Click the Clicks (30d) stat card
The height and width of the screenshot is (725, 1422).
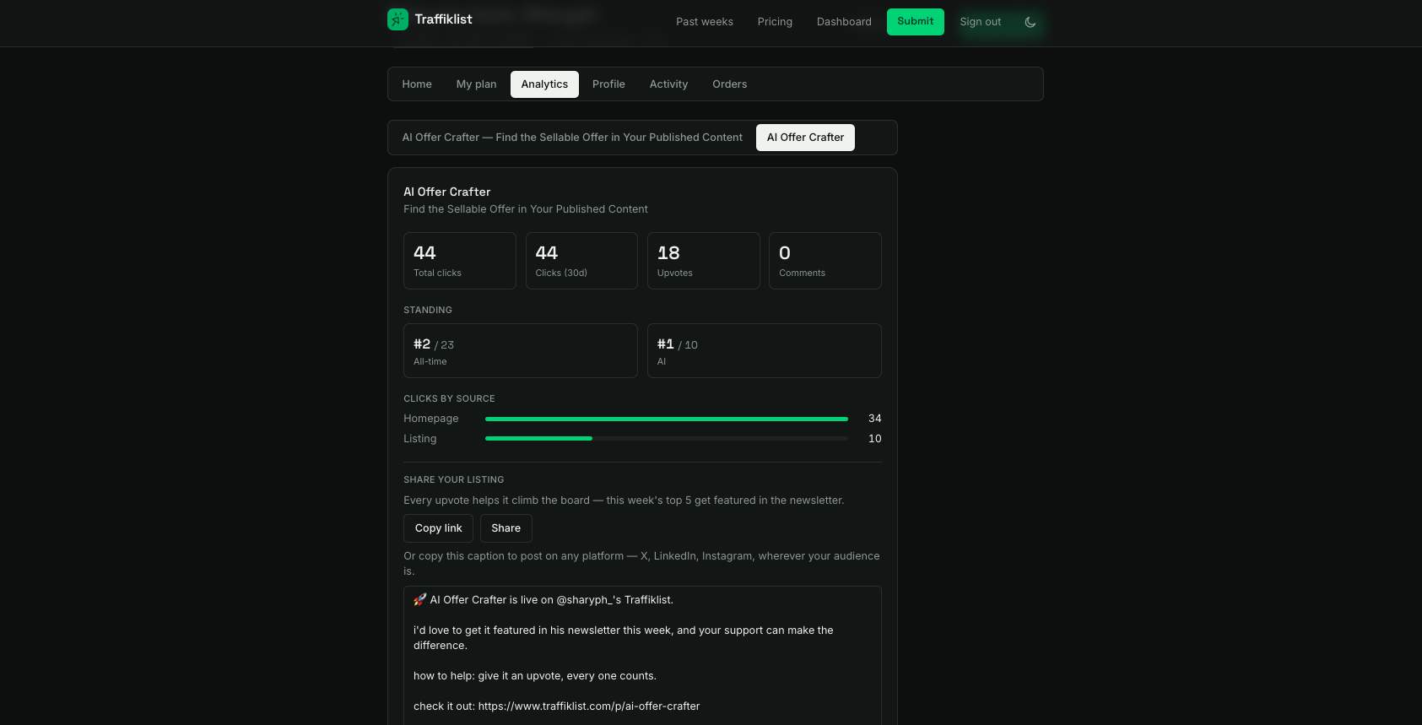tap(581, 261)
